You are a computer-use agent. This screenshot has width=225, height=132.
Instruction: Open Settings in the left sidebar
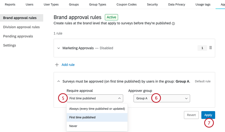coord(10,45)
